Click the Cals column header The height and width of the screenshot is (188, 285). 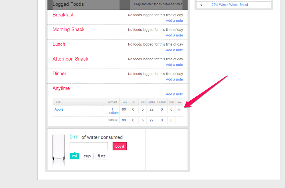coord(124,102)
